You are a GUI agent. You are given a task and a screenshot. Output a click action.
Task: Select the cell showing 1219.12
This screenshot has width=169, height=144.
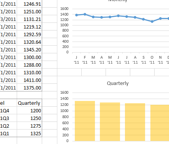[x=29, y=27]
